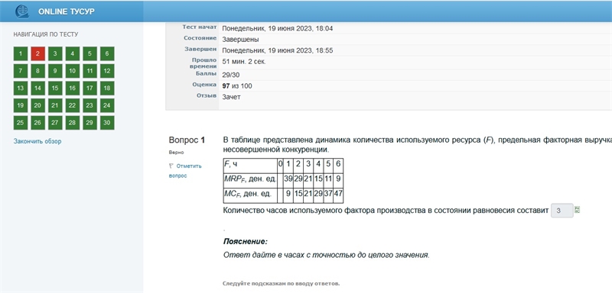The image size is (612, 293).
Task: Show question 19
Action: [x=21, y=105]
